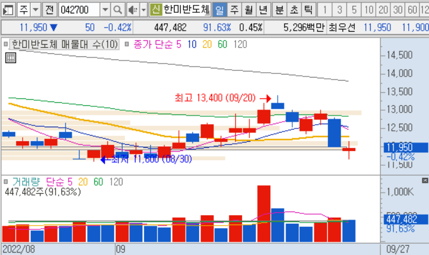Click the gray 120 price moving average legend
The width and height of the screenshot is (429, 255).
tap(240, 44)
